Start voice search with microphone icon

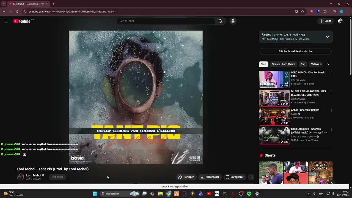(233, 21)
